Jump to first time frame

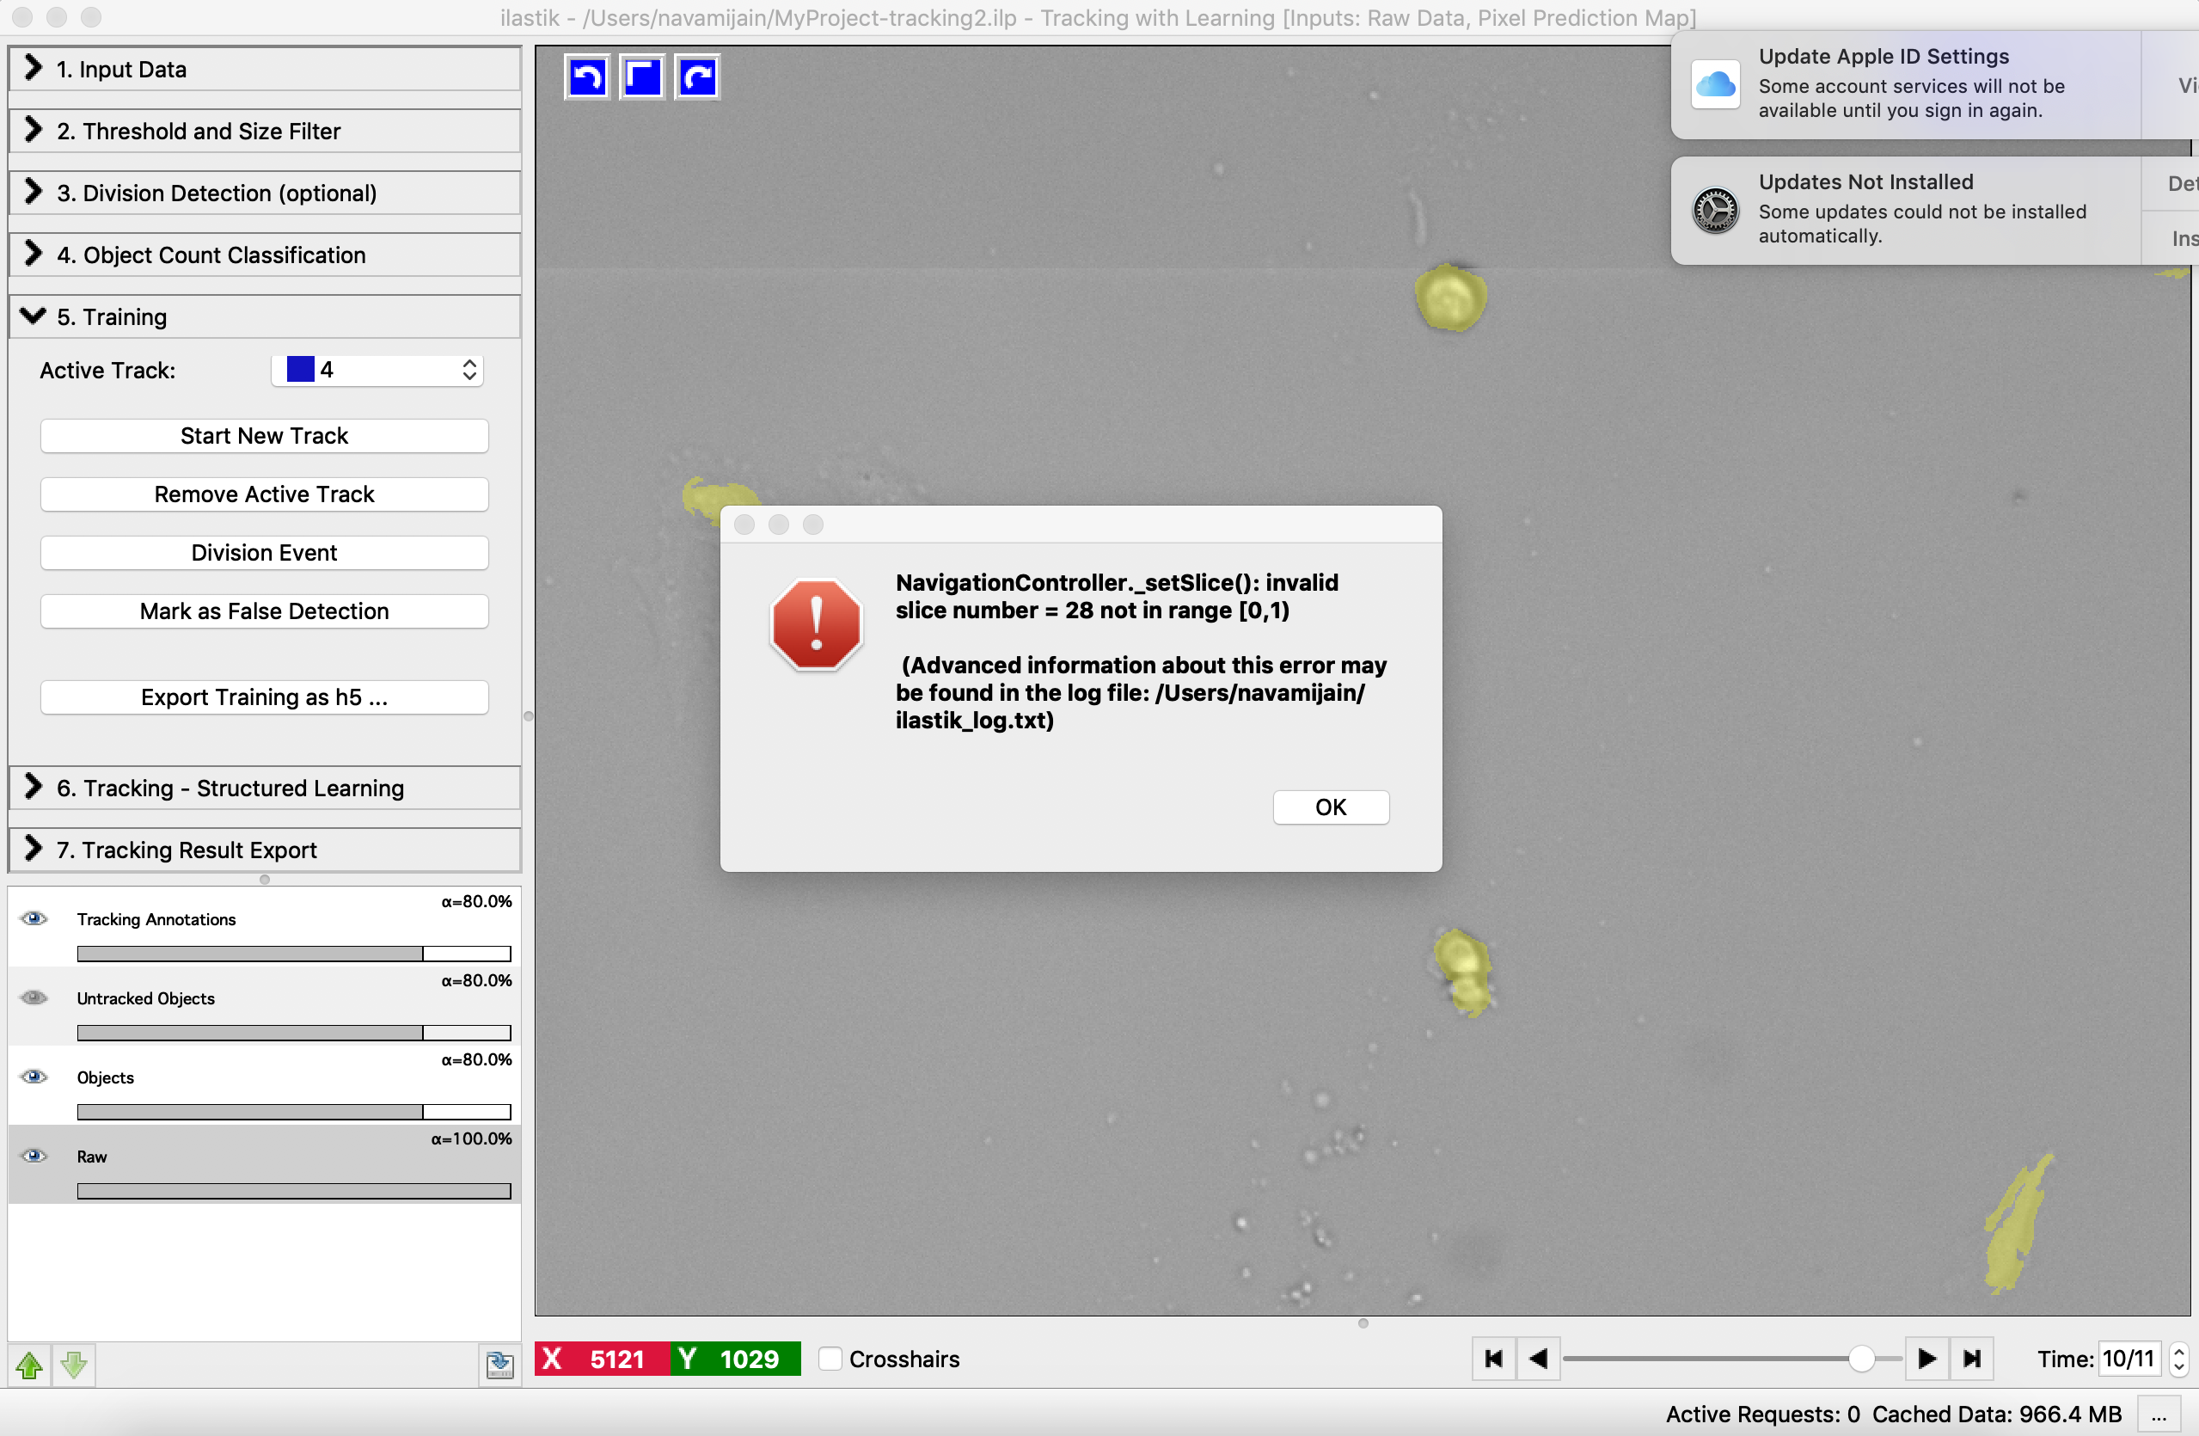[1493, 1359]
